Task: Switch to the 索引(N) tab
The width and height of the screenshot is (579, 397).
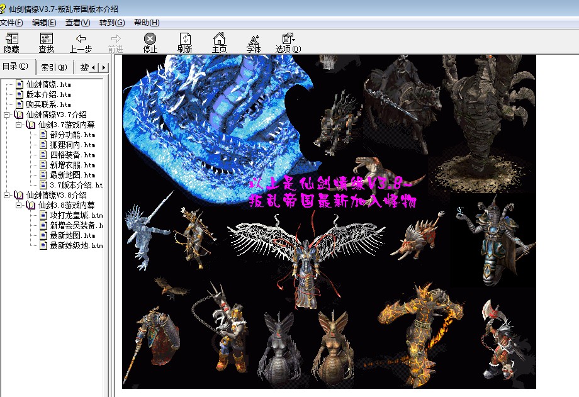Action: click(x=54, y=67)
